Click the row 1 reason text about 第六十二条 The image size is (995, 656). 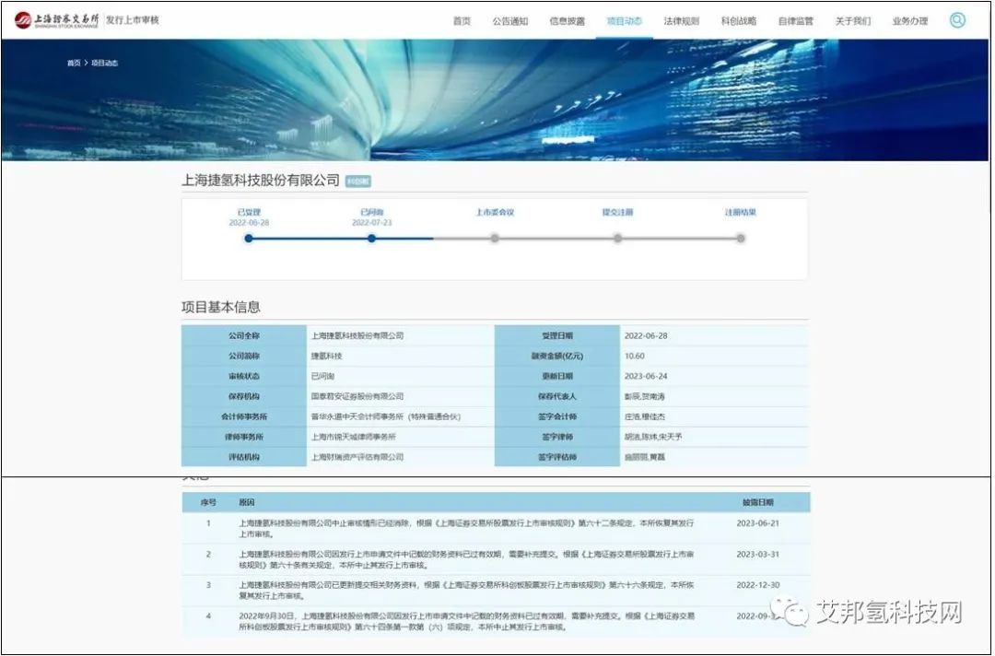(x=466, y=529)
